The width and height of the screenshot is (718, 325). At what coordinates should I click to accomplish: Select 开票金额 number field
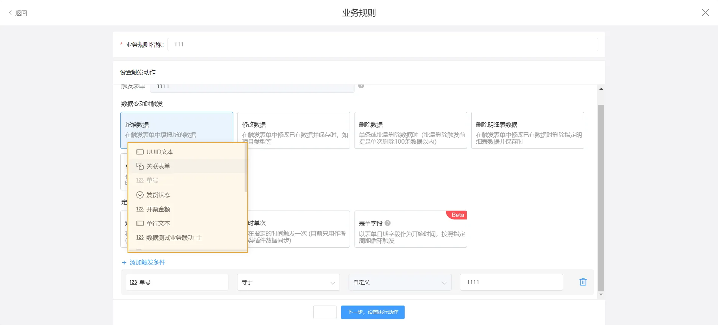(158, 209)
